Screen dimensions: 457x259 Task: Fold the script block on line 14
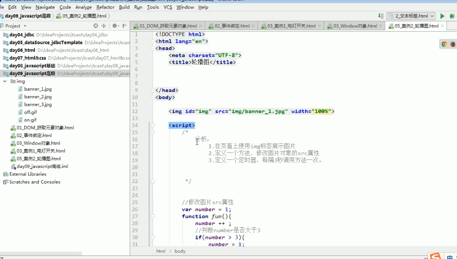point(152,125)
